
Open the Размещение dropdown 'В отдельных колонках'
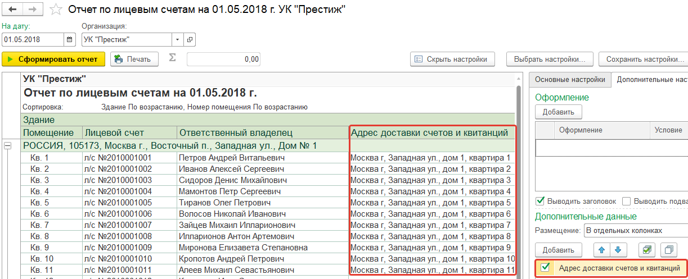[635, 230]
